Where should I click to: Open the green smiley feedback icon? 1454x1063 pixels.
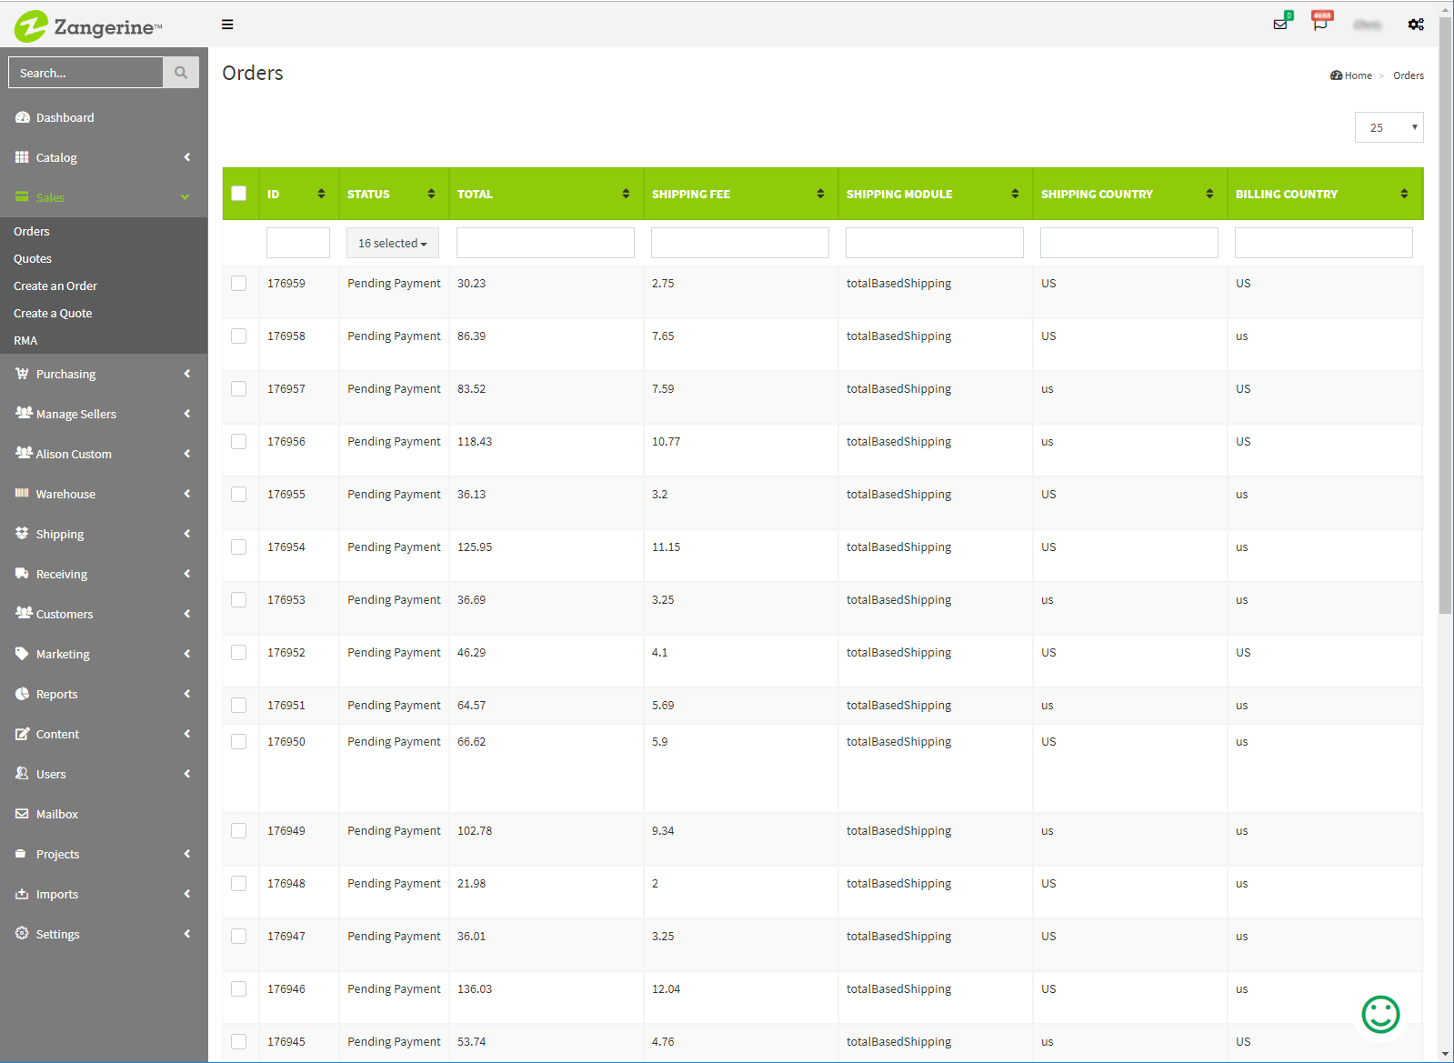pos(1380,1014)
